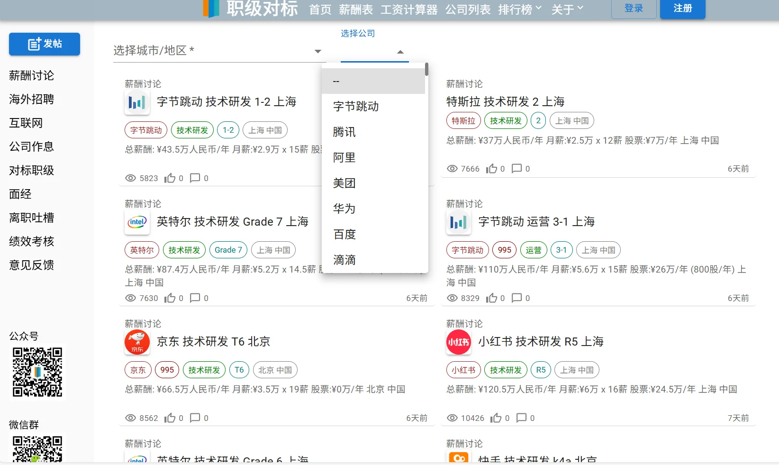Go to 首页 in the top navigation

point(320,9)
